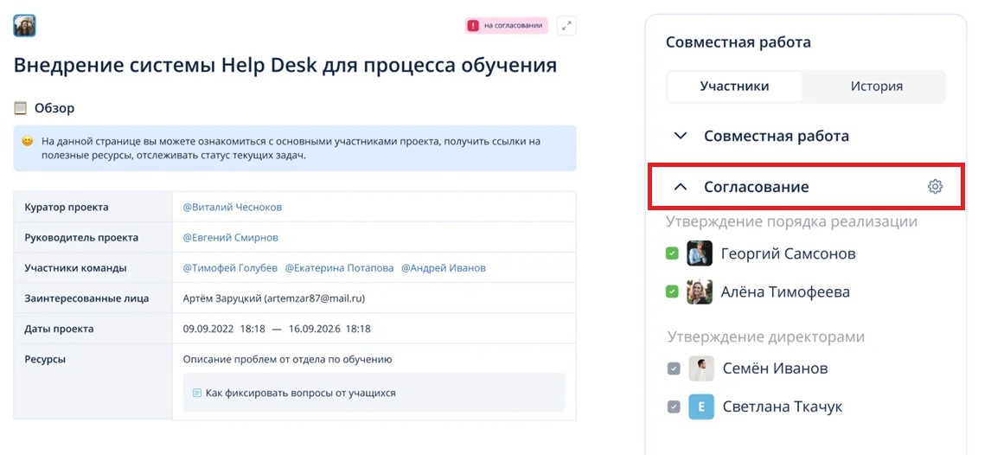The width and height of the screenshot is (991, 455).
Task: Open mention @Андрей Иванов
Action: pos(444,268)
